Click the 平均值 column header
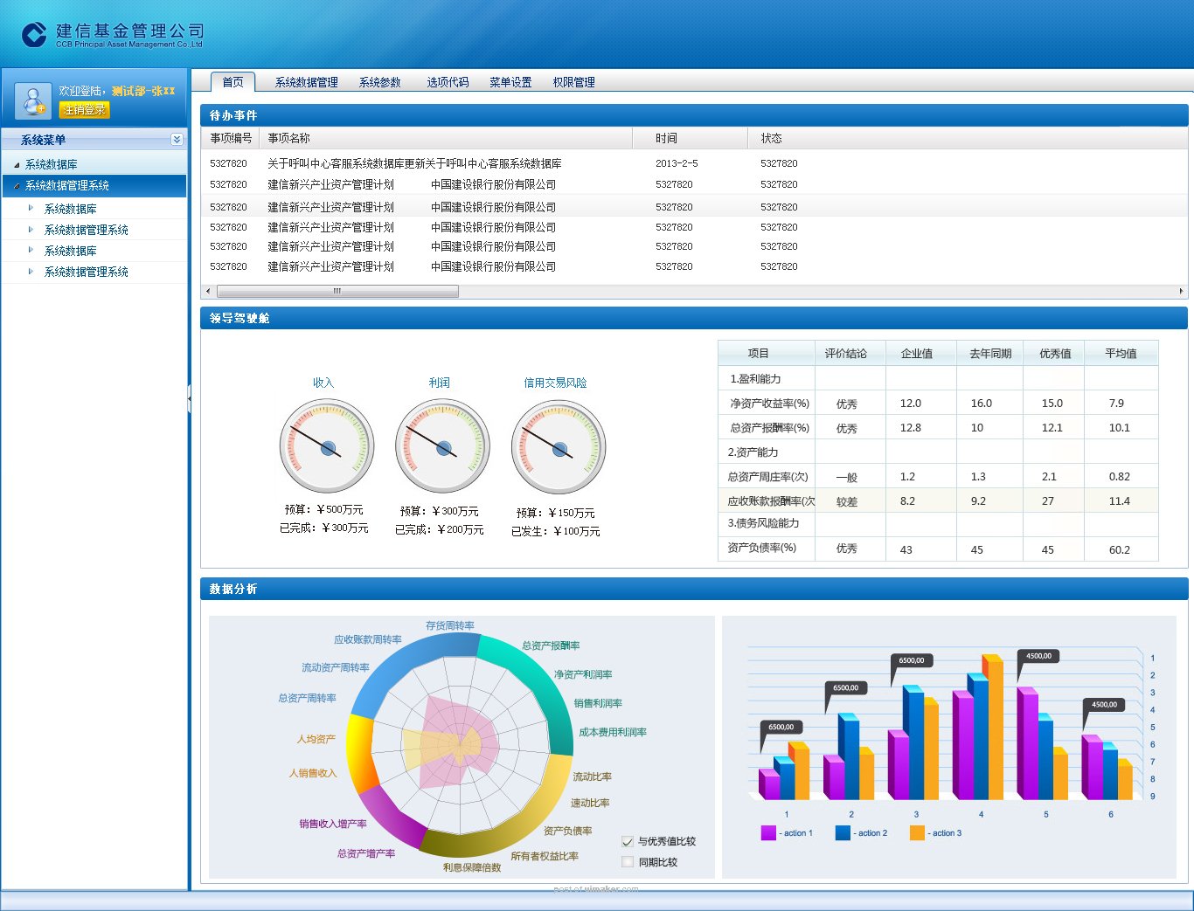This screenshot has width=1194, height=911. coord(1121,354)
